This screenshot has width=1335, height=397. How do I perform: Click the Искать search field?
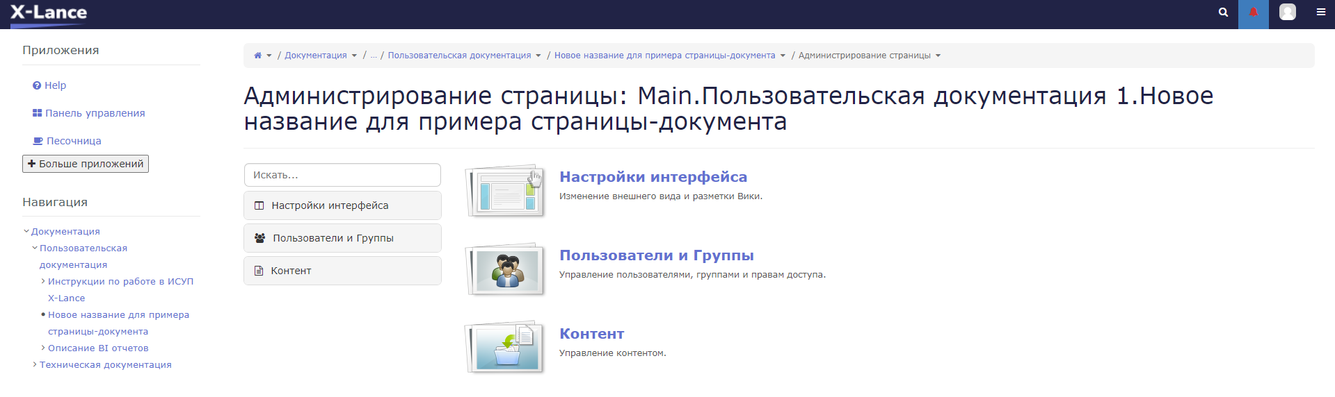[x=342, y=175]
